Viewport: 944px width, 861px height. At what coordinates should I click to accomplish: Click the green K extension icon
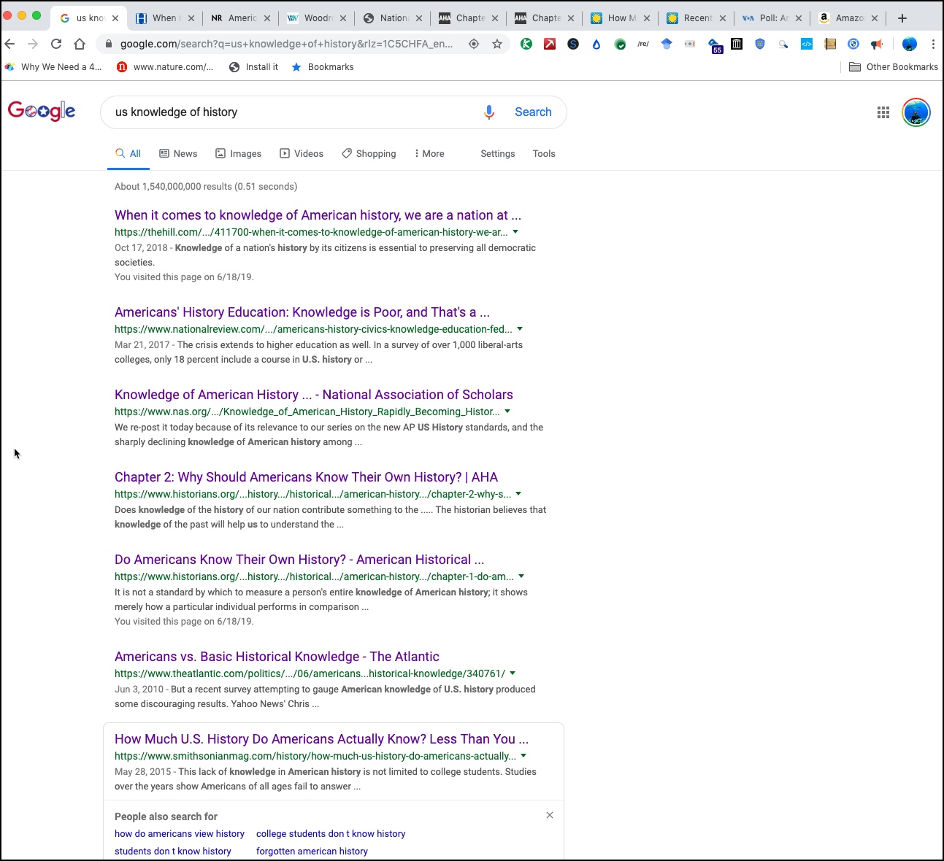point(526,44)
